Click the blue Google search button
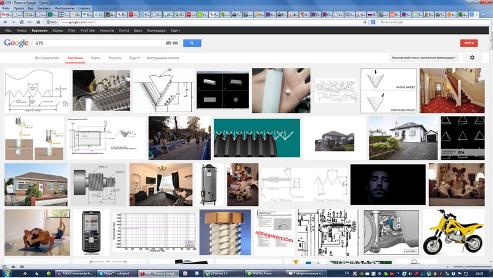Viewport: 493px width, 278px height. (x=192, y=43)
